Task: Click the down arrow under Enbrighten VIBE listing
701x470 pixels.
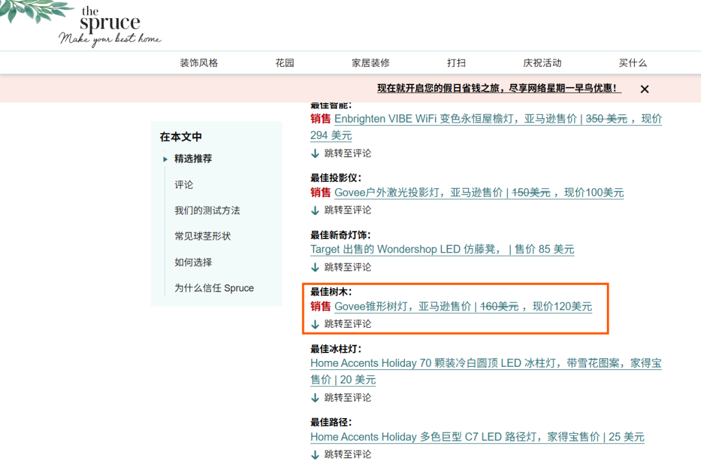Action: click(x=315, y=153)
